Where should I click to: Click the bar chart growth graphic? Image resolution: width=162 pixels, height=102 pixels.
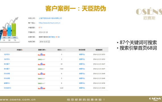(10, 30)
